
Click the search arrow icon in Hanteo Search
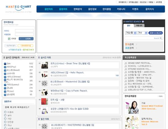point(161,38)
